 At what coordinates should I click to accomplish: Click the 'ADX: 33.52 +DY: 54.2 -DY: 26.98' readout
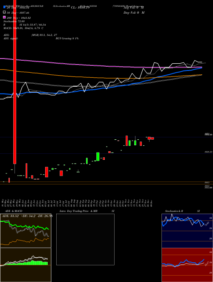pos(27,216)
